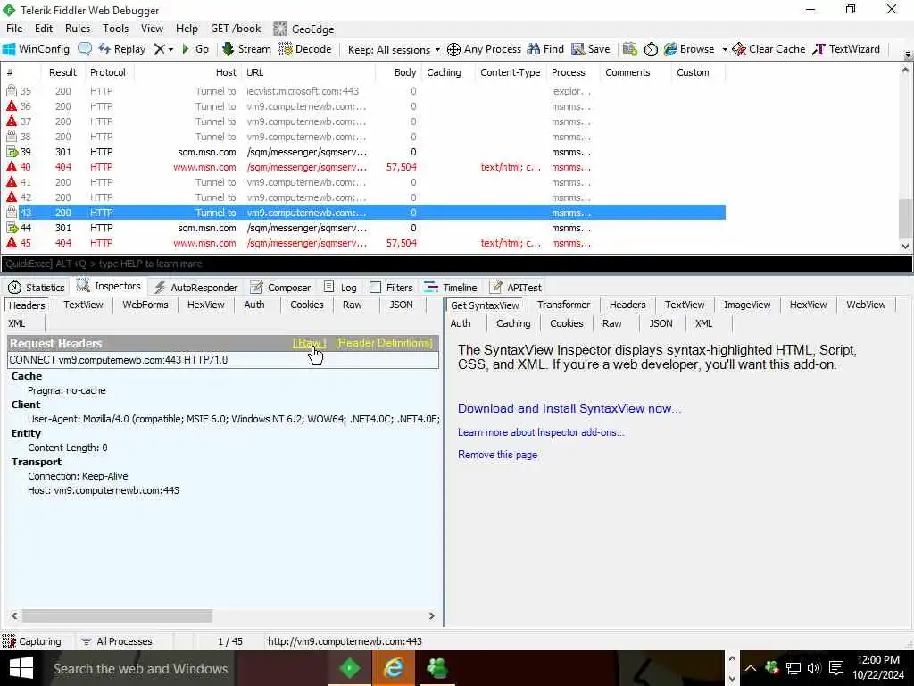Open the GeoEdge menu
Viewport: 914px width, 686px height.
point(303,29)
